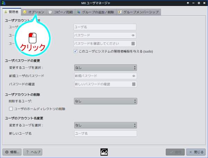
Task: Enable ユーザのホームディレクトリの削除 checkbox
Action: 11,109
